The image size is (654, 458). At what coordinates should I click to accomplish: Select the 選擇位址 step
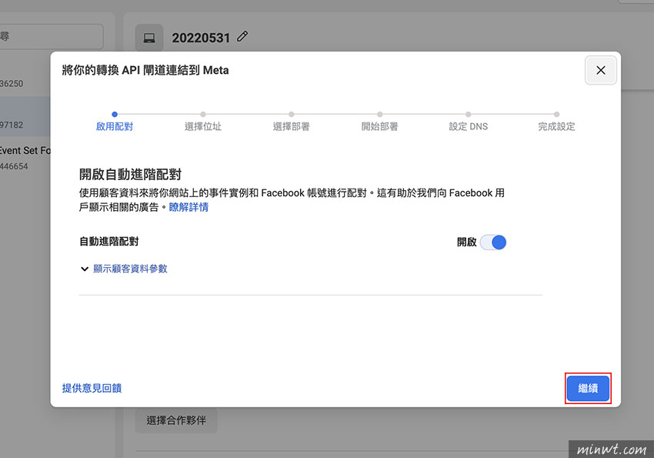(x=202, y=122)
